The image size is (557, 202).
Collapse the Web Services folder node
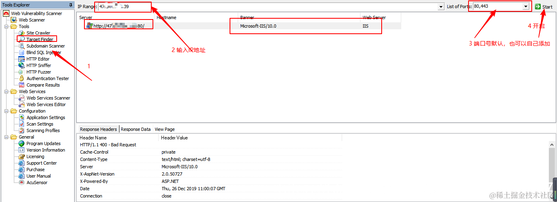coord(6,91)
